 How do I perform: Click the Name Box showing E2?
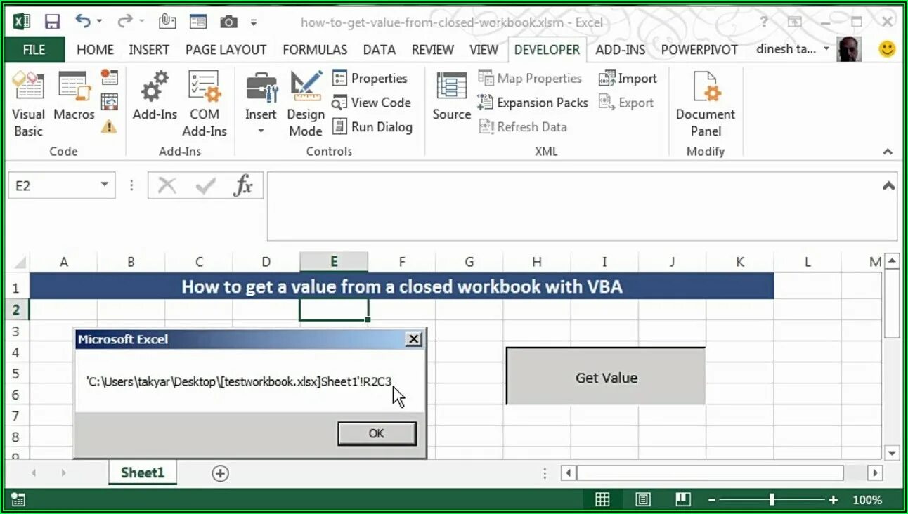(x=53, y=185)
